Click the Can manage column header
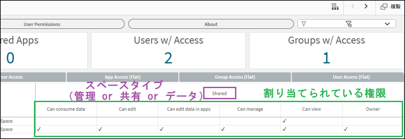This screenshot has height=139, width=405. [x=250, y=109]
